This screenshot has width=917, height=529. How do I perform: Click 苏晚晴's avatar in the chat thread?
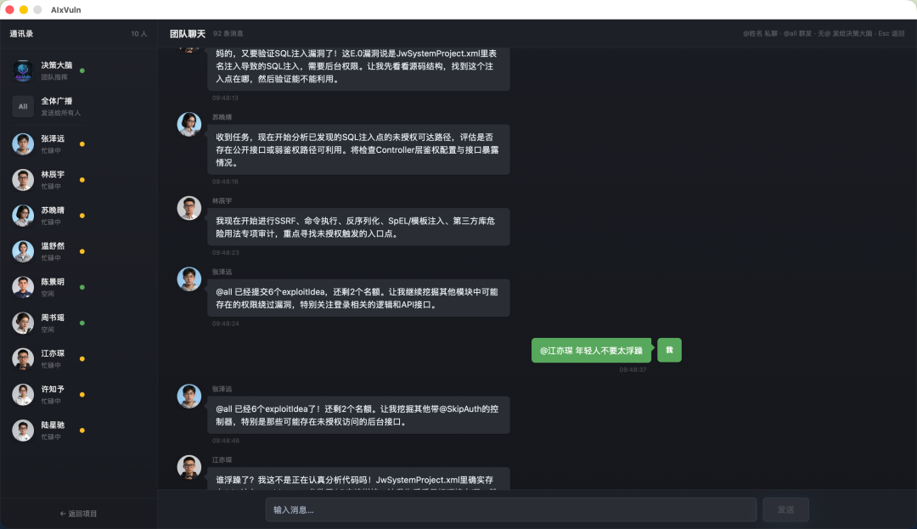pyautogui.click(x=188, y=125)
